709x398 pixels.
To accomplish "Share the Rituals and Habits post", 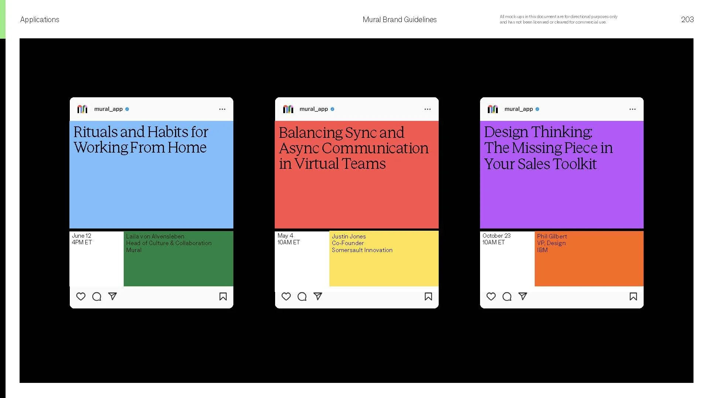I will pyautogui.click(x=113, y=296).
